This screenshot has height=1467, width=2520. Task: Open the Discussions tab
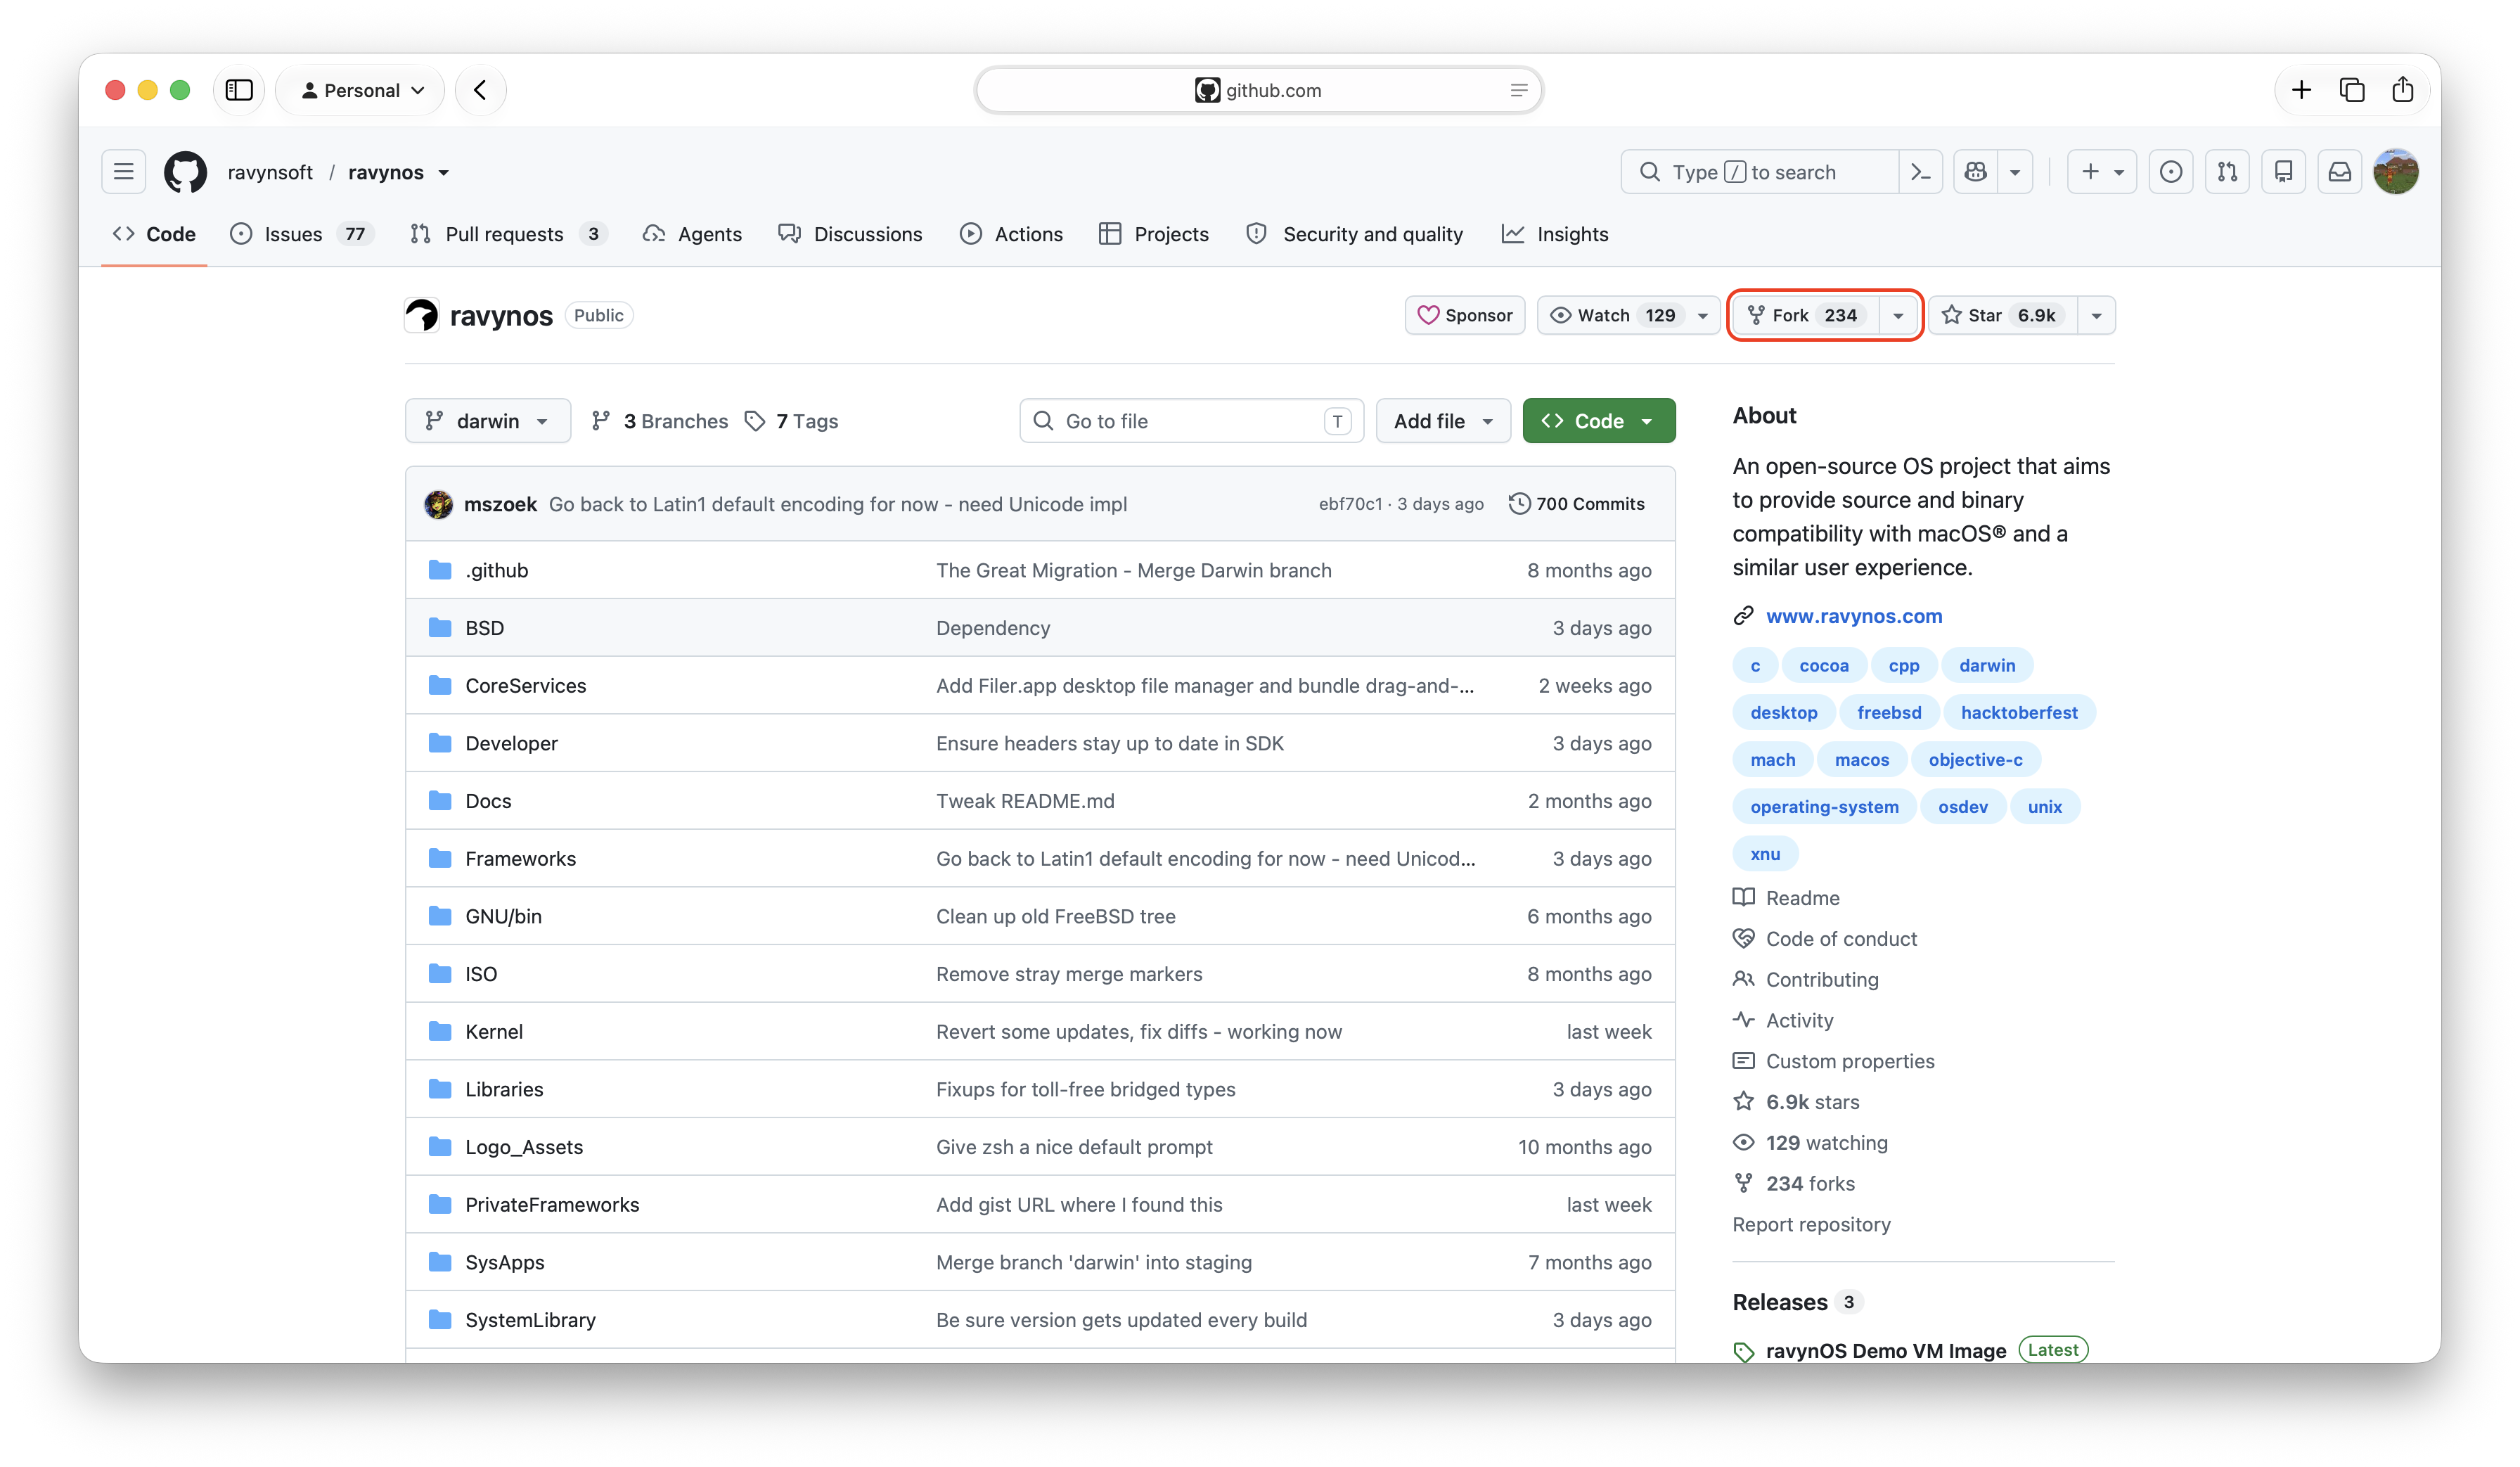coord(851,234)
